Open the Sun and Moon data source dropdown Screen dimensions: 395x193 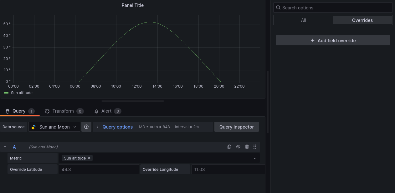tap(54, 127)
